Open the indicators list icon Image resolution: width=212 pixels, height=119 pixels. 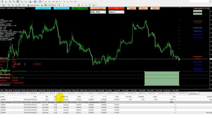click(x=30, y=2)
